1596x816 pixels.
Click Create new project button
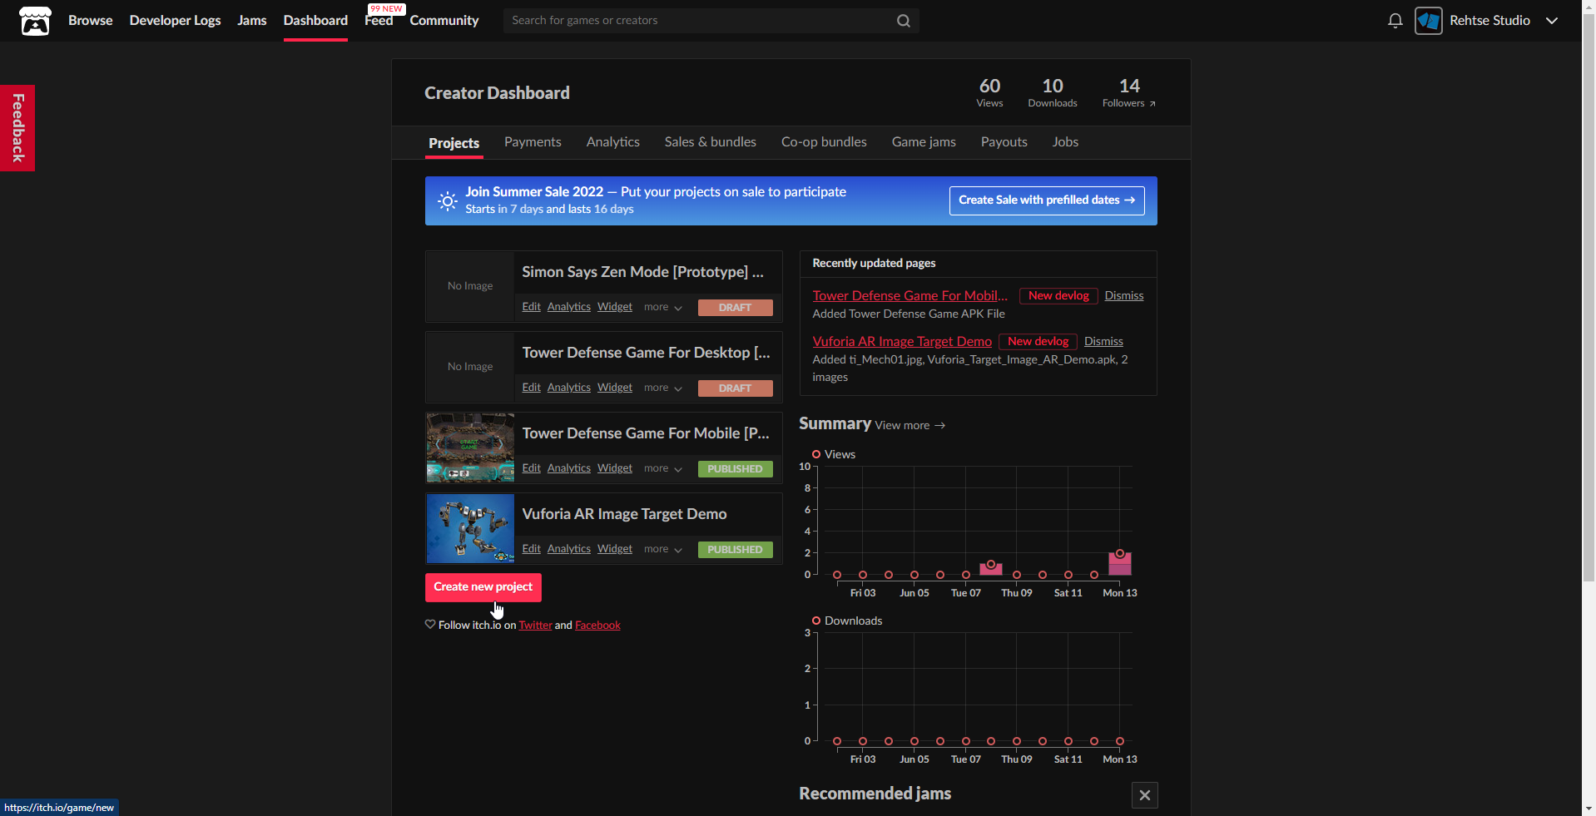[x=483, y=587]
